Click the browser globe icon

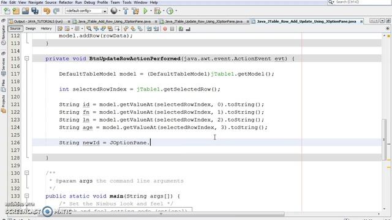[114, 11]
